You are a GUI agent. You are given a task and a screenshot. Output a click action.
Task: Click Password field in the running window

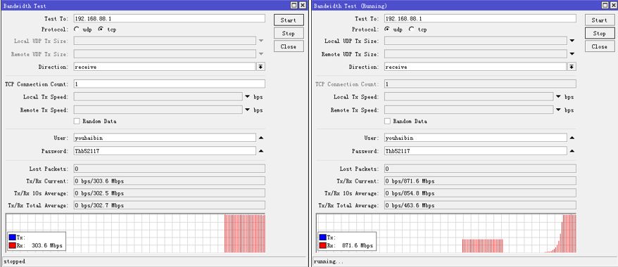pyautogui.click(x=476, y=151)
